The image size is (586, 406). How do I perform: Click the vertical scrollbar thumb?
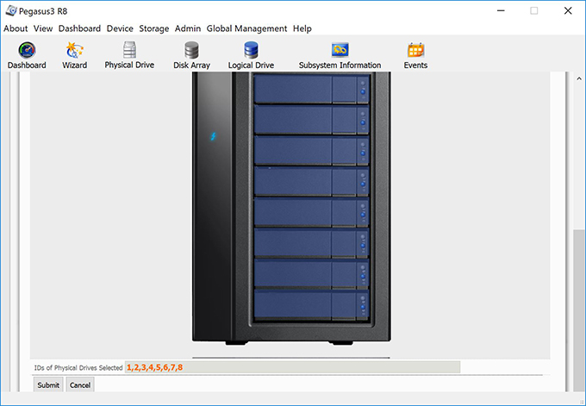(579, 310)
